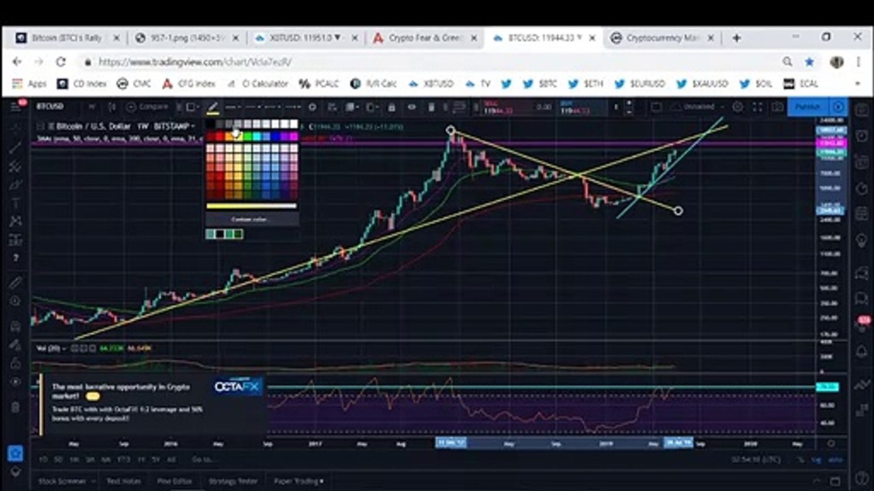Take a chart snapshot with camera icon
Screen dimensions: 874x491
click(777, 107)
